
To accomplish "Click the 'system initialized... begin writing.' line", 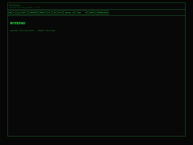I will [x=33, y=30].
